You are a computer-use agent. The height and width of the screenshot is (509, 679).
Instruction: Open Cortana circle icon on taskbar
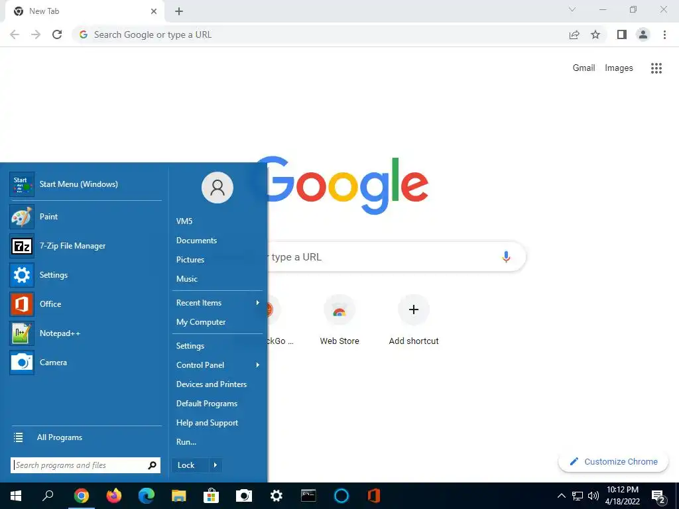341,496
